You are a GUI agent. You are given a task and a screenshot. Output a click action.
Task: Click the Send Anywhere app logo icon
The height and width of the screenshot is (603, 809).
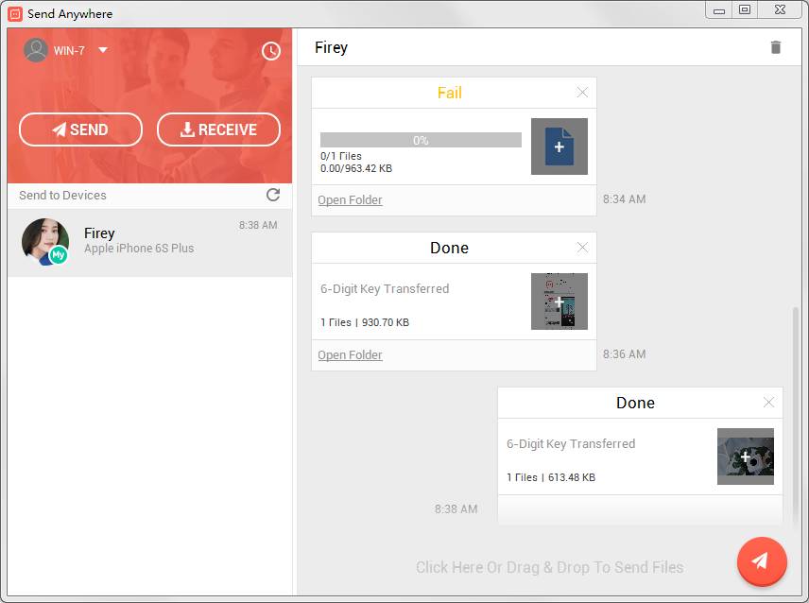click(x=15, y=13)
